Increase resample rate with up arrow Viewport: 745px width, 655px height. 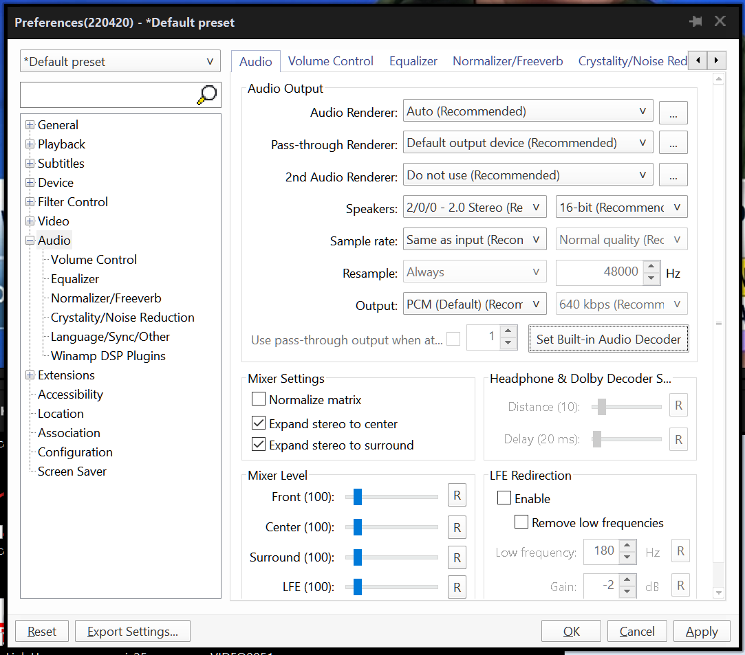tap(651, 267)
